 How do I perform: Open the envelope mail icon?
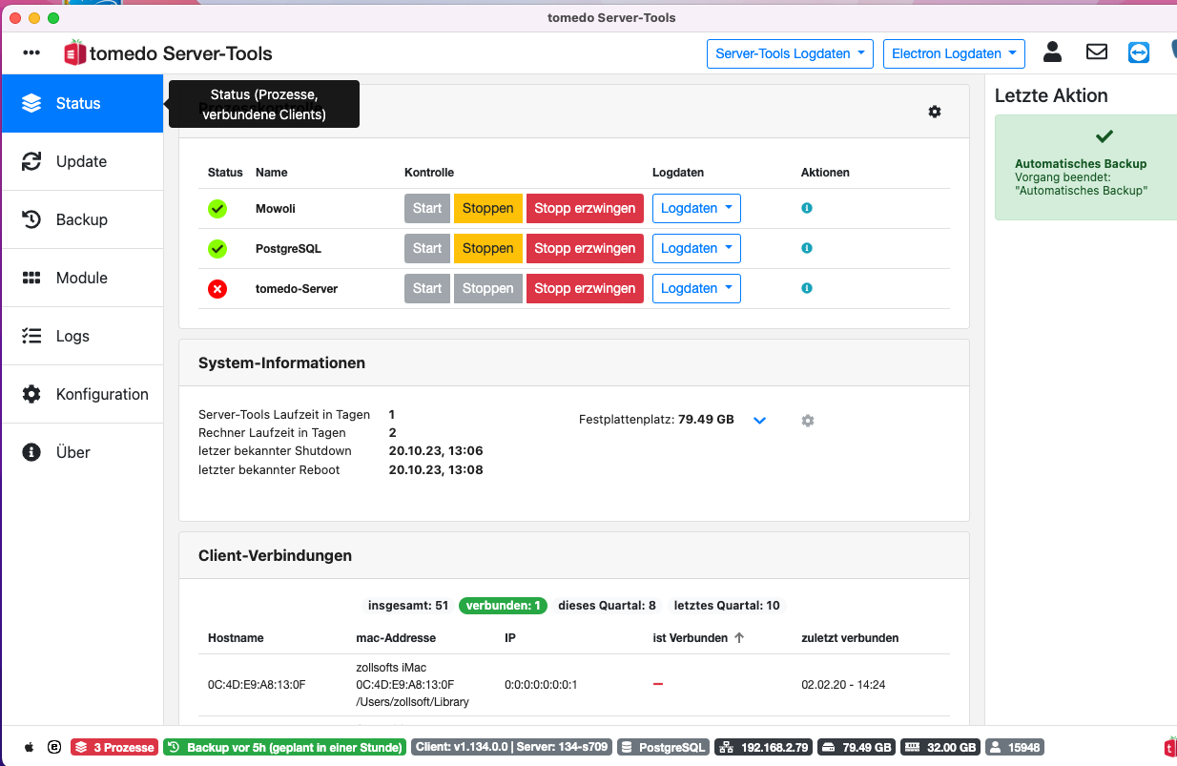coord(1097,52)
